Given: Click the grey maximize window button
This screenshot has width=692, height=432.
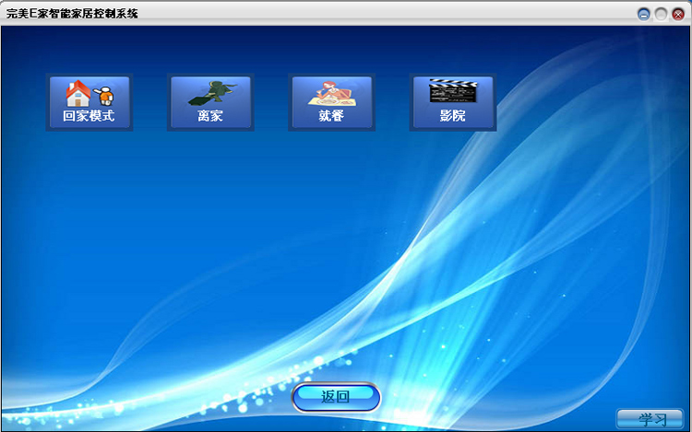Looking at the screenshot, I should 661,15.
